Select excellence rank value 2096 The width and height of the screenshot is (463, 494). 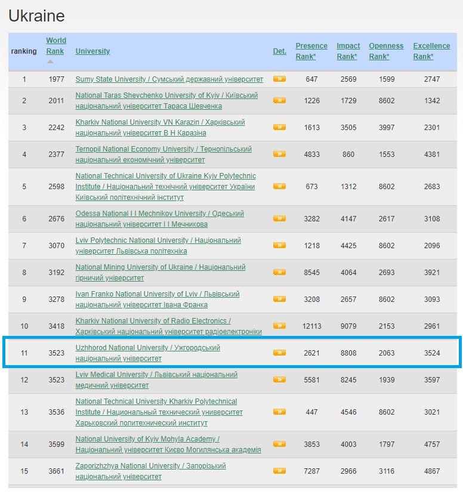(x=432, y=245)
